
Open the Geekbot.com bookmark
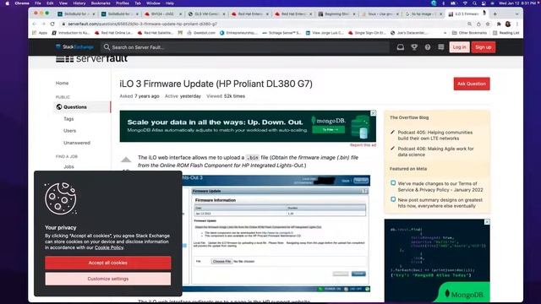[x=201, y=33]
